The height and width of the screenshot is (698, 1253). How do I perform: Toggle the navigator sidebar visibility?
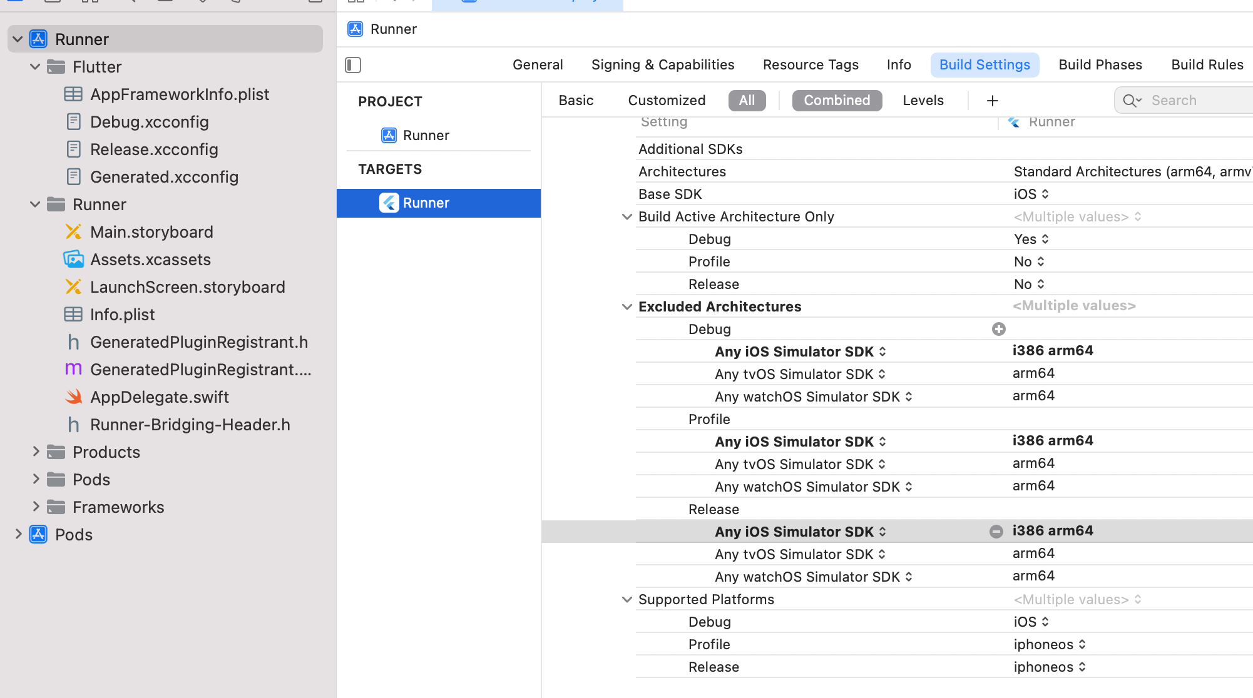coord(353,64)
